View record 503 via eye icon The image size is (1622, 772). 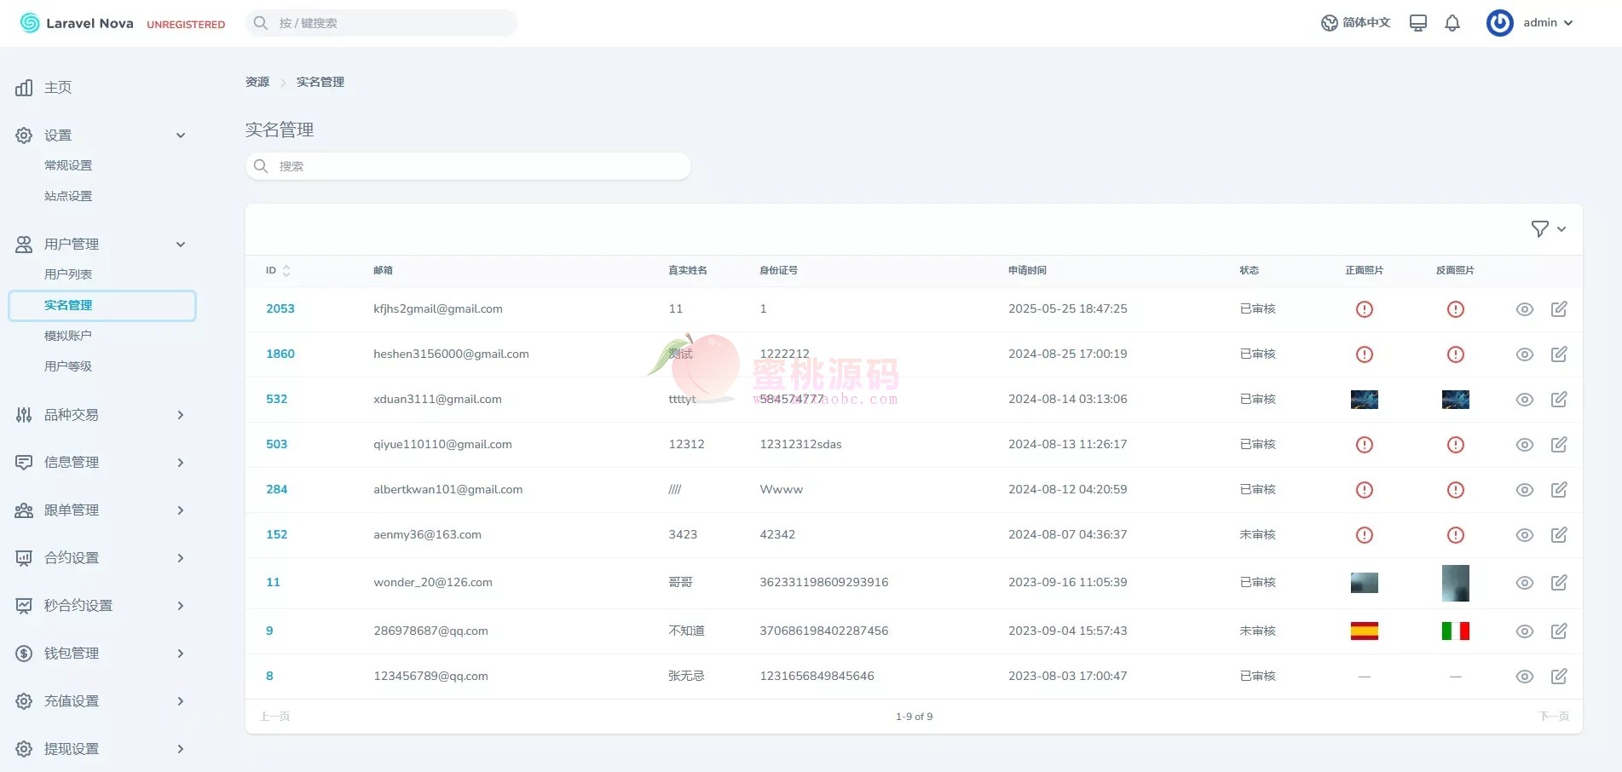pos(1524,445)
